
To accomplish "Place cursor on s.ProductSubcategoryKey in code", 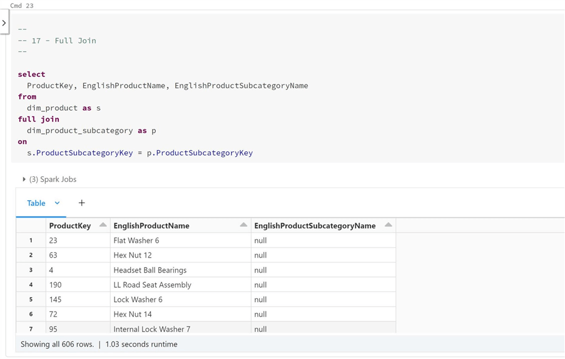I will 80,153.
